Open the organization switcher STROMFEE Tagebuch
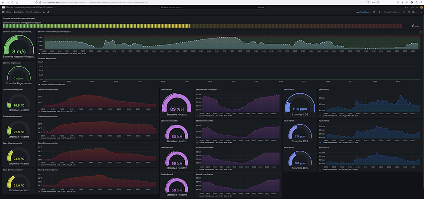 tap(31, 7)
